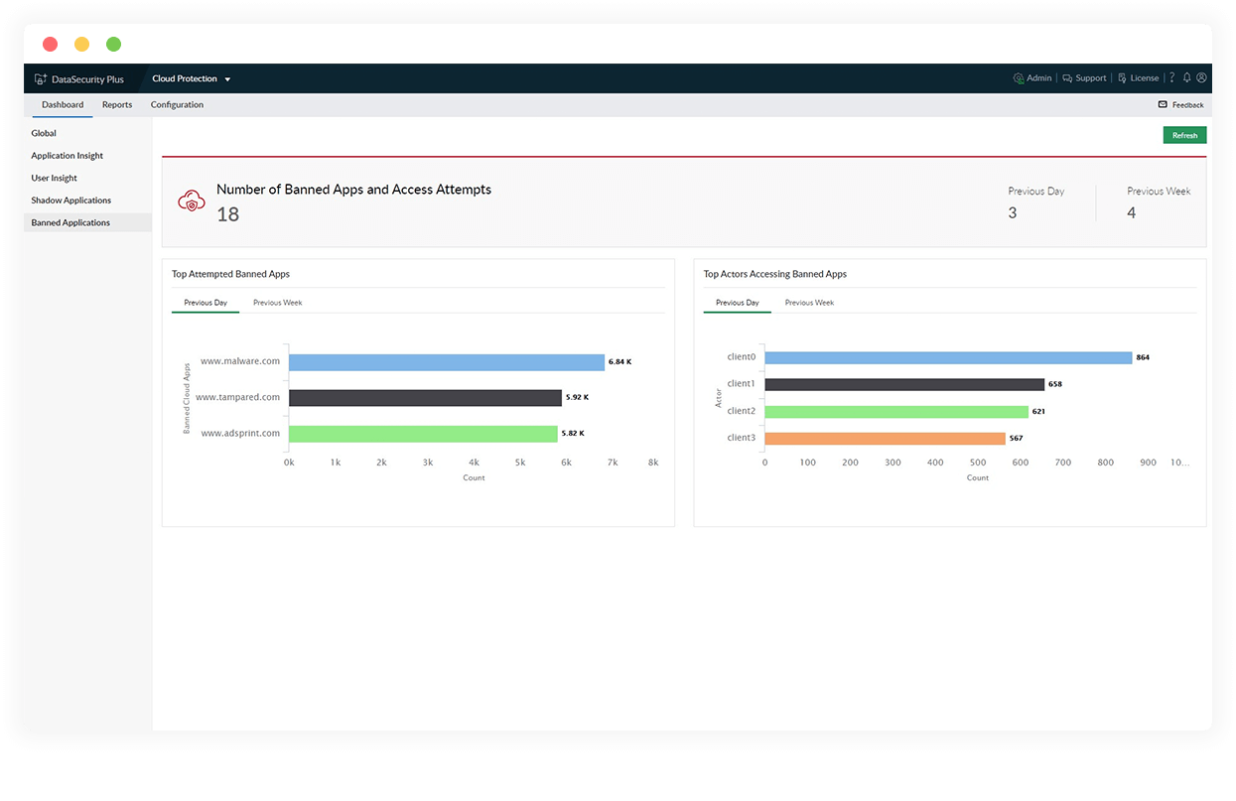Switch to Previous Week in Top Actors chart
The image size is (1236, 801).
808,302
